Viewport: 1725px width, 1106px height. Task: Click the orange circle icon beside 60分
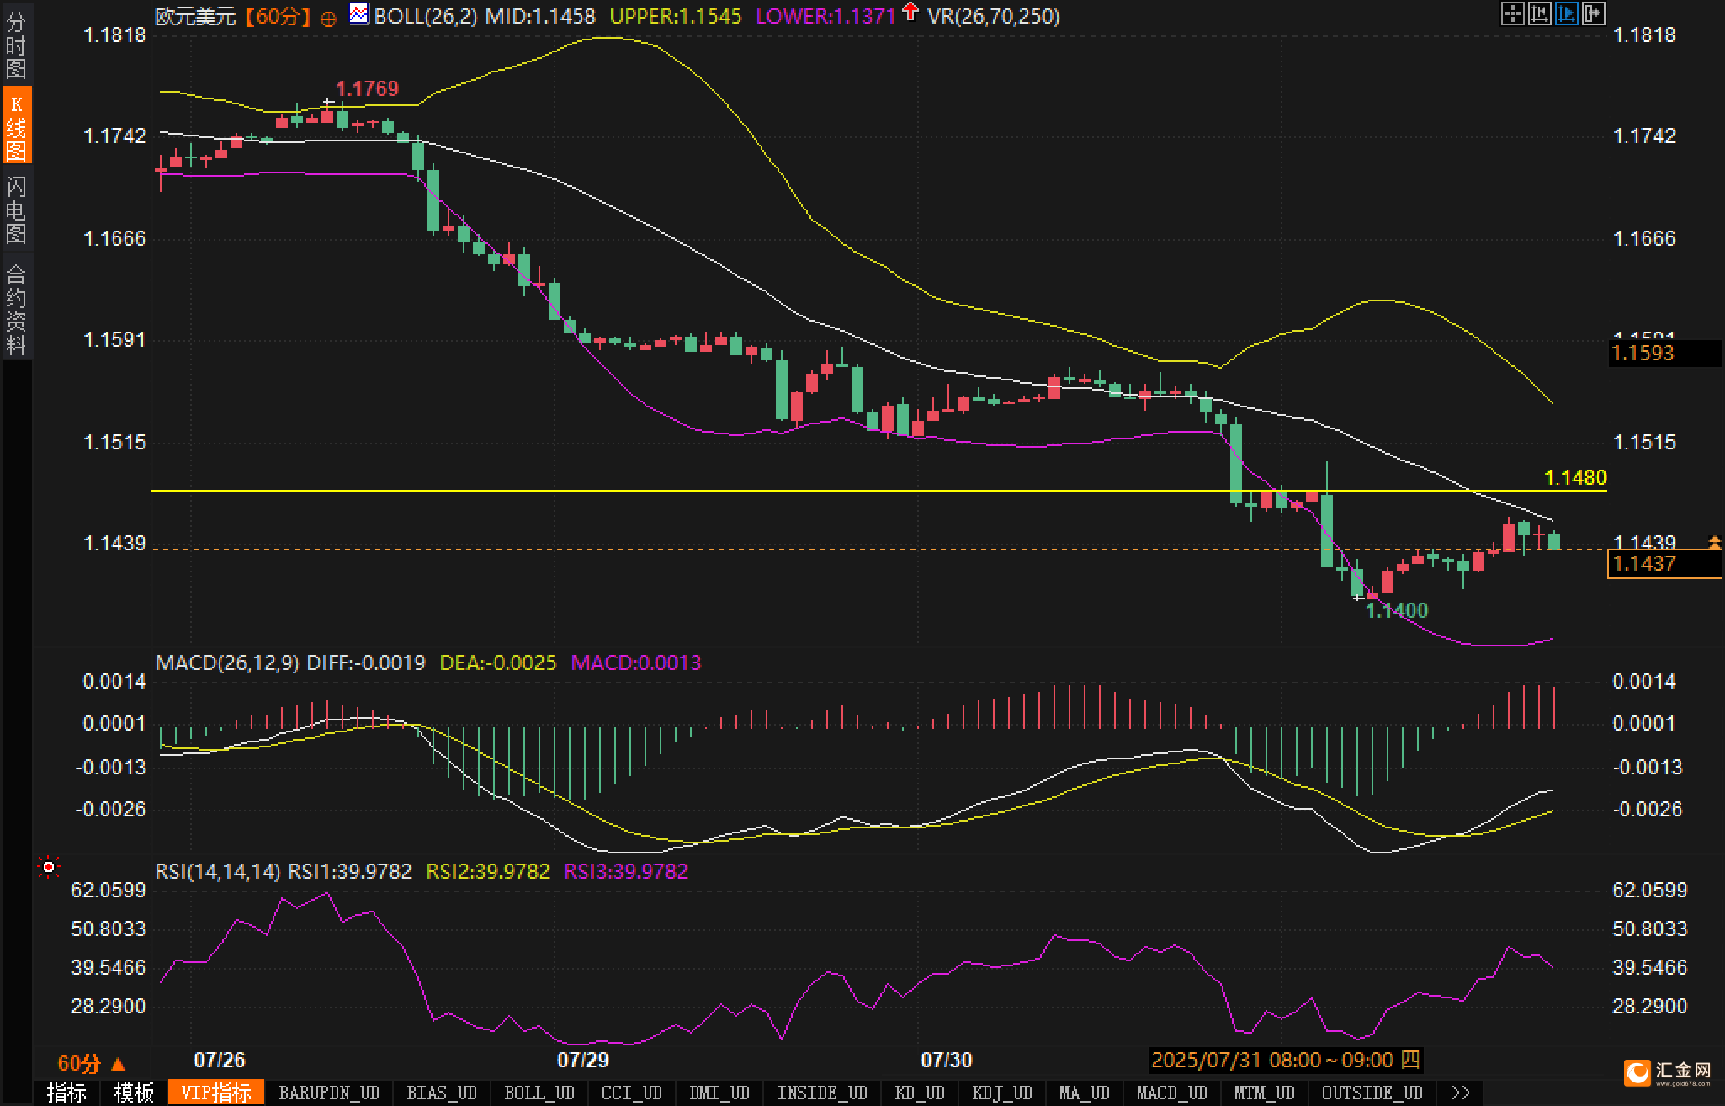[329, 19]
